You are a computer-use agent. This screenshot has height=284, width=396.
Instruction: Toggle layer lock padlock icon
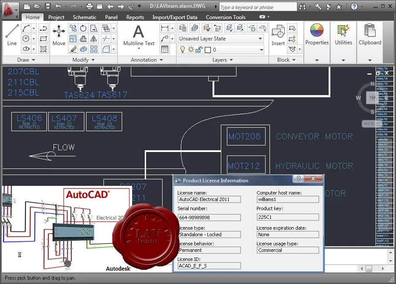pyautogui.click(x=199, y=50)
